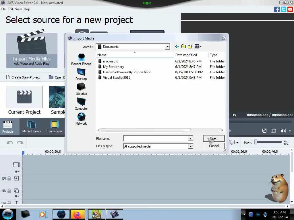
Task: Sort files by Date modified column
Action: click(191, 55)
